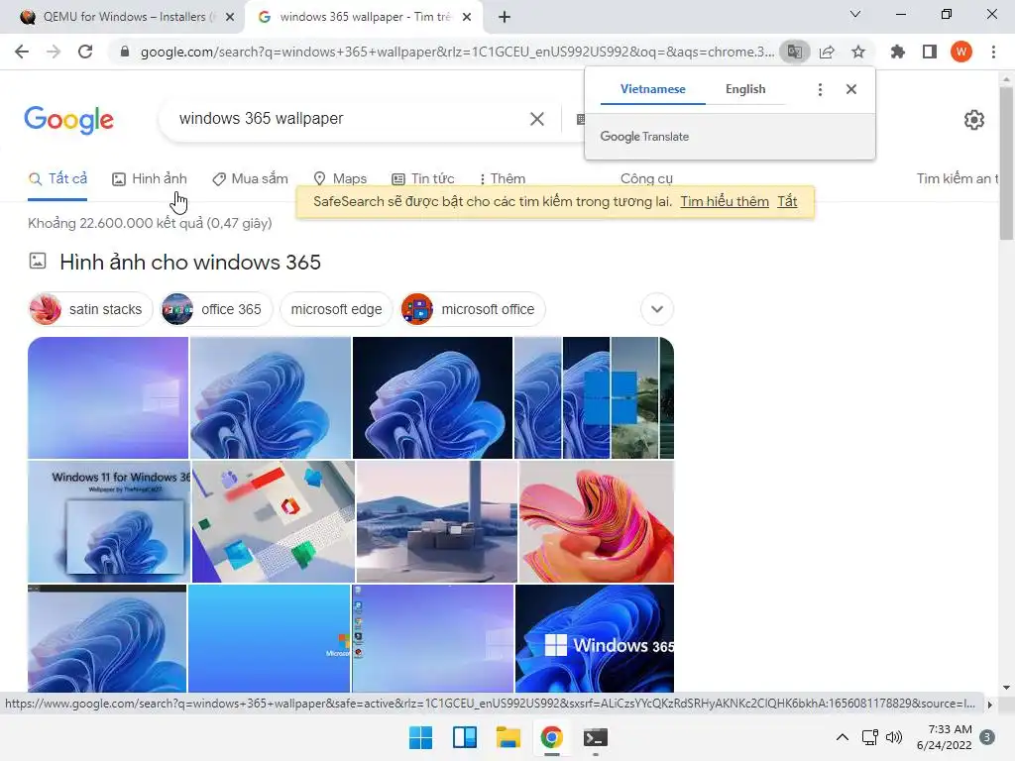Expand more image filter chips chevron
The image size is (1015, 761).
(657, 309)
